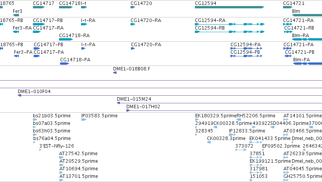
Task: Select transcript CG12594-RA
Action: tap(210, 20)
